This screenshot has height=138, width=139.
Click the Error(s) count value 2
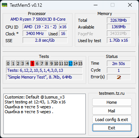[x=119, y=77]
